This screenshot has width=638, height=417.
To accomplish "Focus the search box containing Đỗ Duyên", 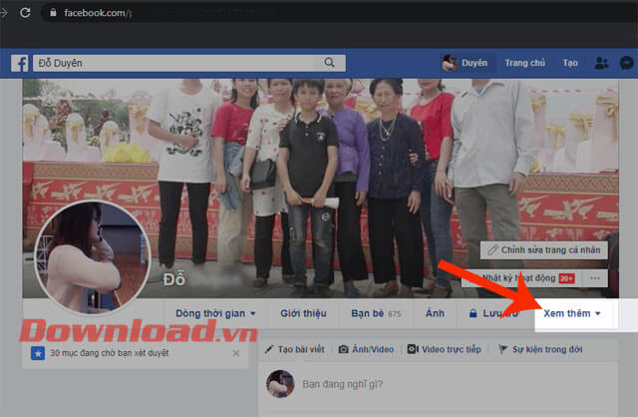I will pyautogui.click(x=189, y=63).
